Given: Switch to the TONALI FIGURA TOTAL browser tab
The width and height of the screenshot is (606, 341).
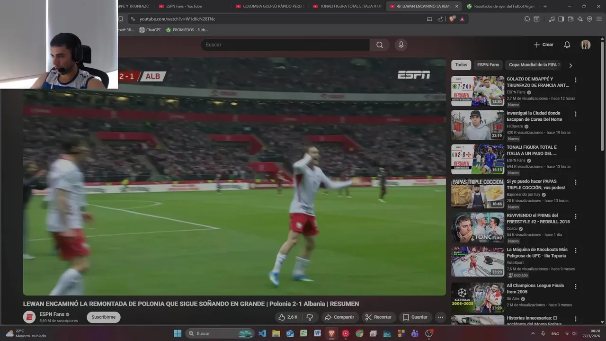Looking at the screenshot, I should click(x=348, y=6).
